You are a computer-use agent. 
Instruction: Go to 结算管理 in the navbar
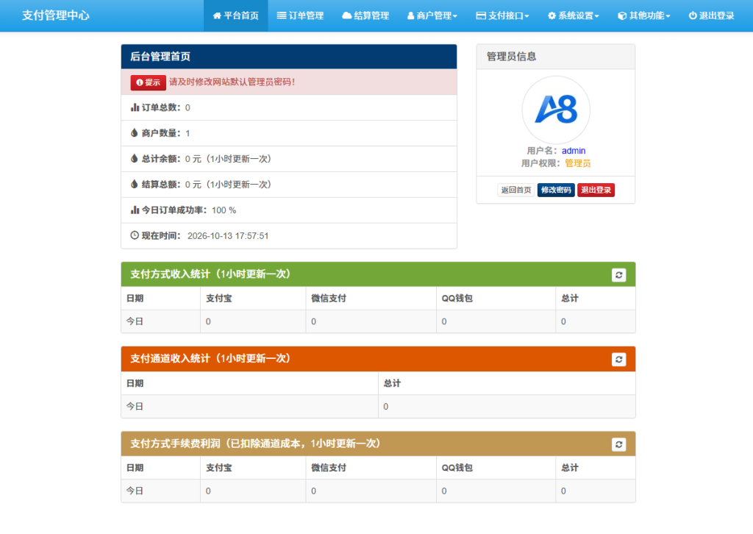tap(365, 16)
